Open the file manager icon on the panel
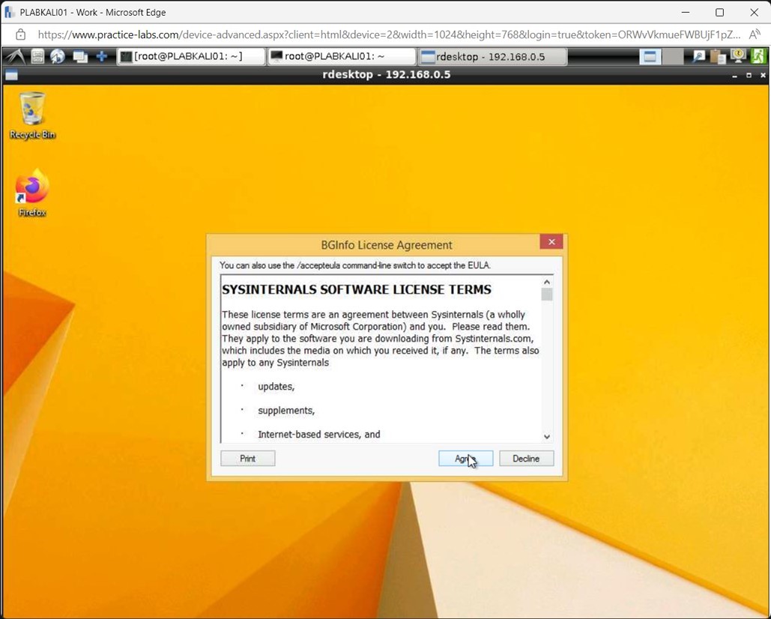 click(x=37, y=56)
